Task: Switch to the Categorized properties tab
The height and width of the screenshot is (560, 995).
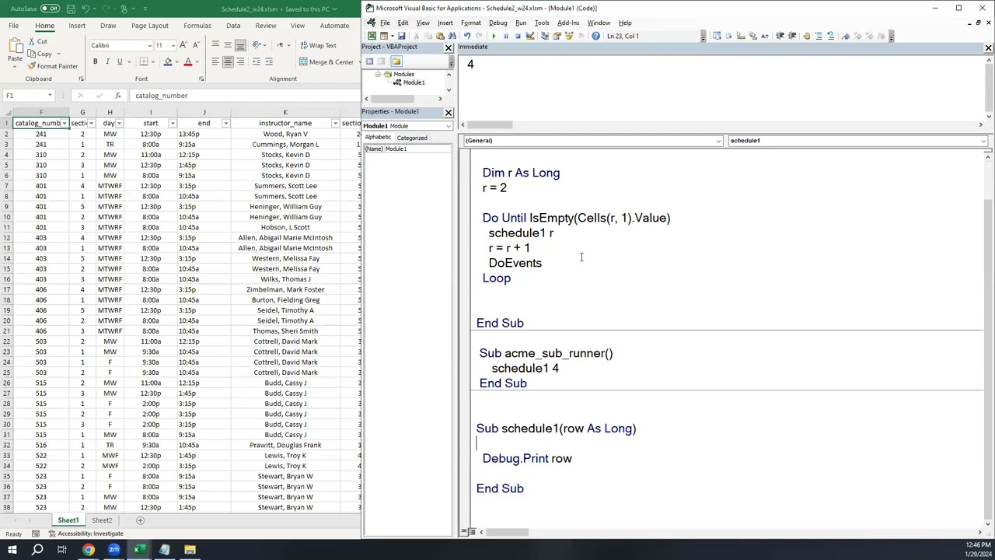Action: [412, 138]
